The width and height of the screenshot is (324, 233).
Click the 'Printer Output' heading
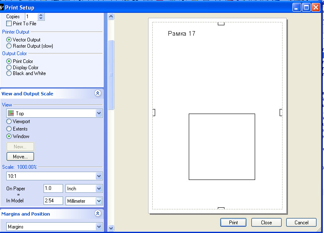coord(16,32)
